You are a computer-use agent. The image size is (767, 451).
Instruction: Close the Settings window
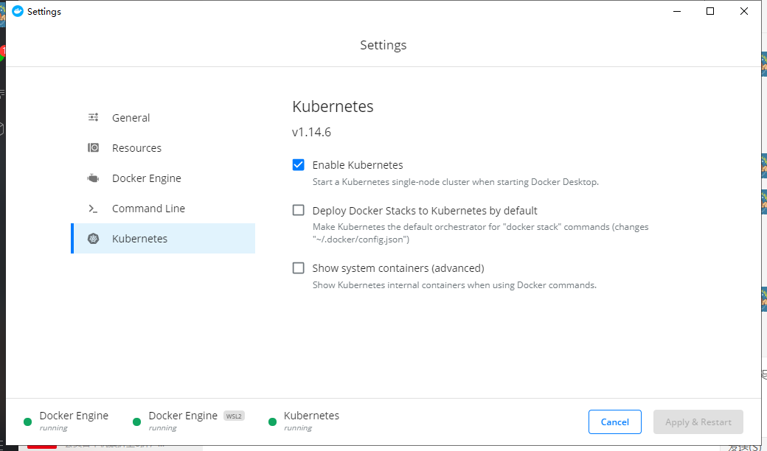(744, 11)
